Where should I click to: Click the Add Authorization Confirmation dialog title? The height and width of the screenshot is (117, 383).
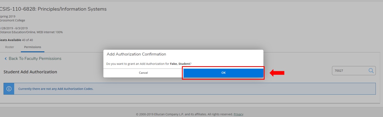(x=136, y=54)
